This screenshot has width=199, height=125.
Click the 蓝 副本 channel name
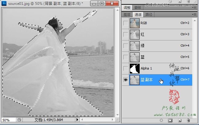coord(147,80)
